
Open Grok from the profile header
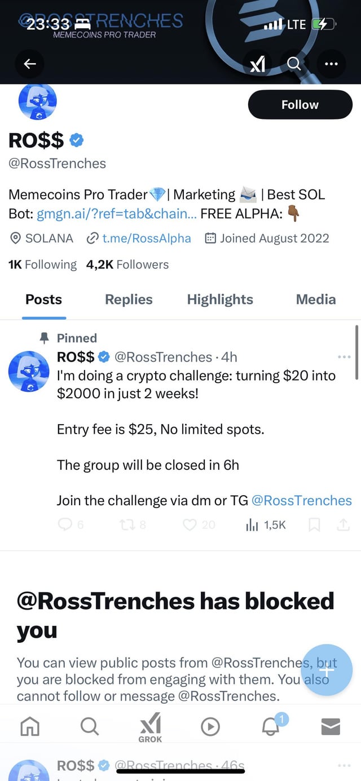(x=258, y=64)
